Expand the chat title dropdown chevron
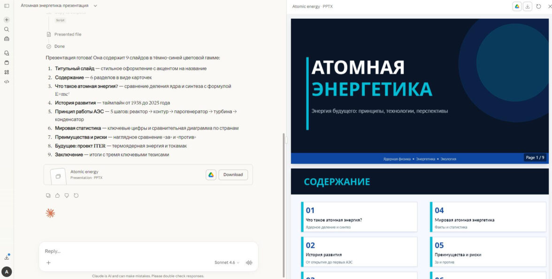The height and width of the screenshot is (279, 552). coord(95,6)
